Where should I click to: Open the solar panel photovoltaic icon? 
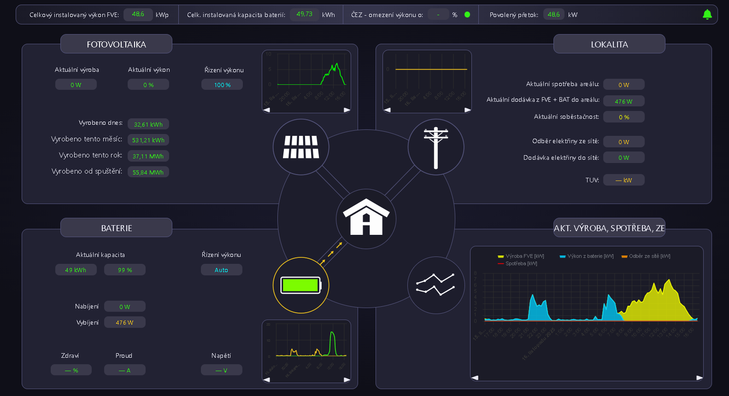coord(301,147)
